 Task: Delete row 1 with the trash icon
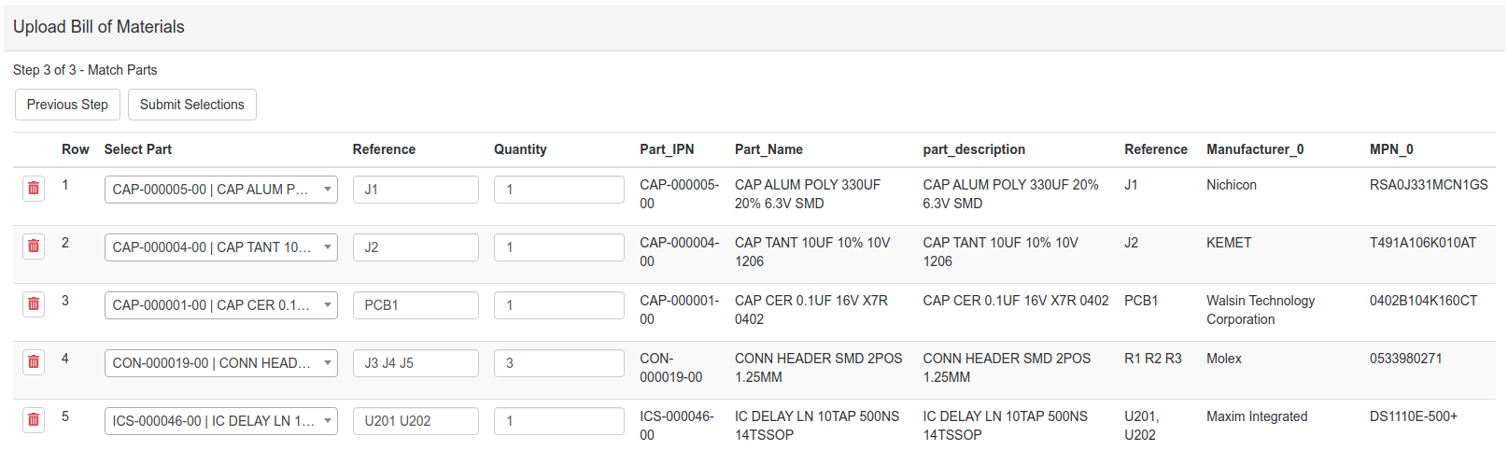(x=34, y=189)
